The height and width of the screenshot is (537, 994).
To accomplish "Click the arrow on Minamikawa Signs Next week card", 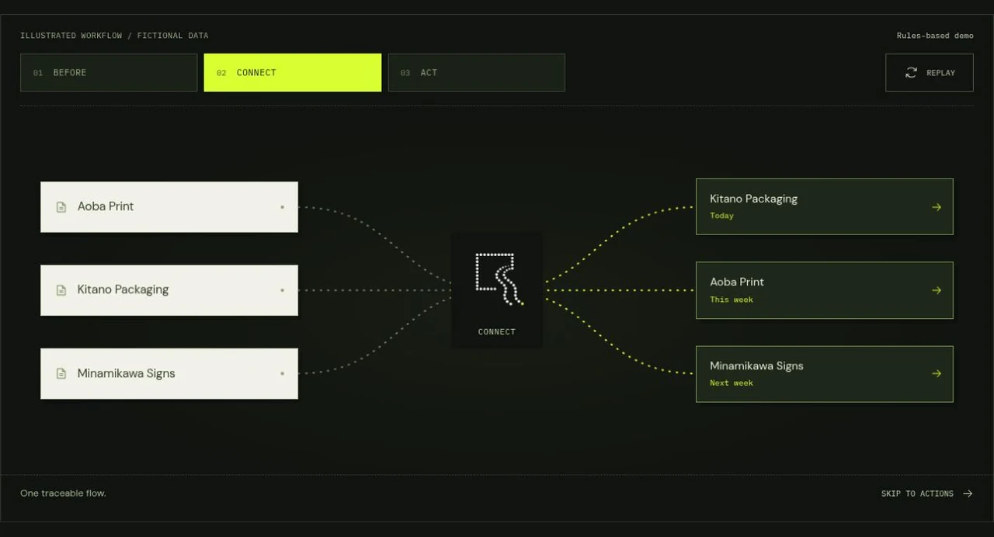I will (937, 373).
